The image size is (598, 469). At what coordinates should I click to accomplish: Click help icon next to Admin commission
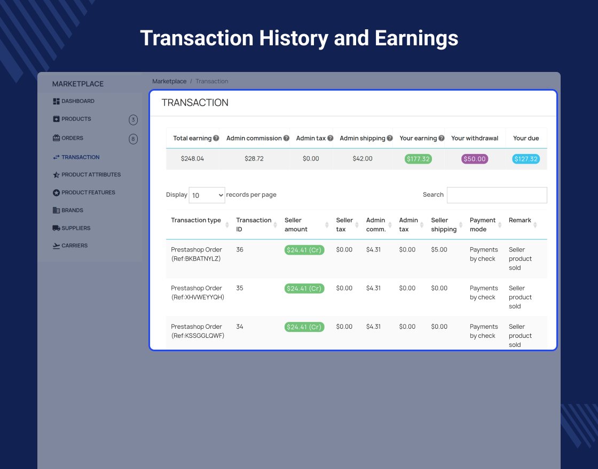point(286,138)
